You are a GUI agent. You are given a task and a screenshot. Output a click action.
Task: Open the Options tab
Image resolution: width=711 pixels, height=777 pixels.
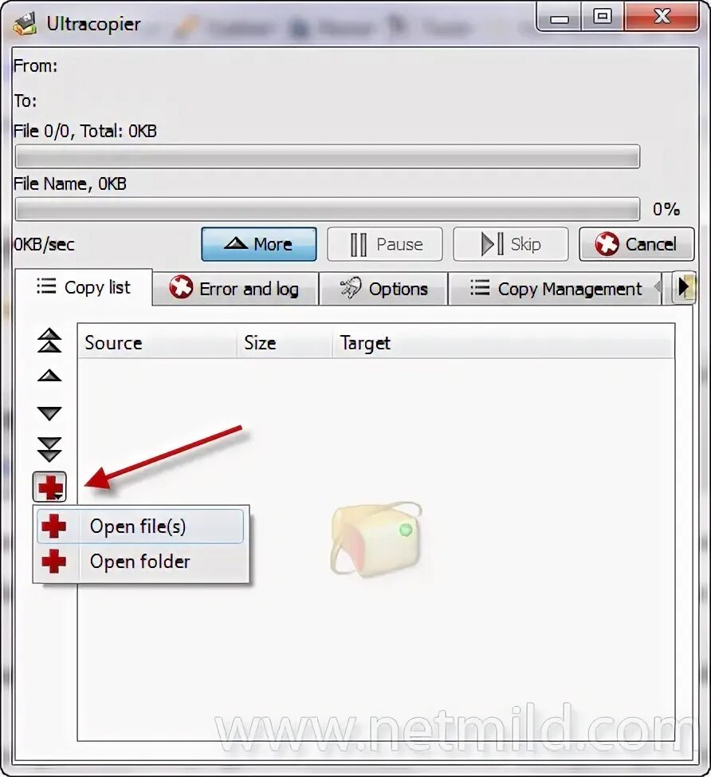click(383, 289)
